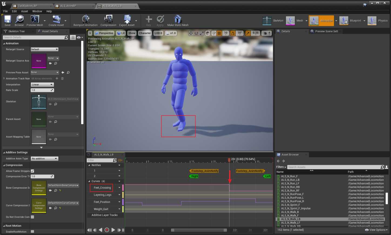The height and width of the screenshot is (235, 391).
Task: Collapse the Additive Settings section
Action: 4,153
